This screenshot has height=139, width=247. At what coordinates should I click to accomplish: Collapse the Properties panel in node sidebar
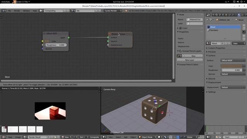[x=178, y=32]
